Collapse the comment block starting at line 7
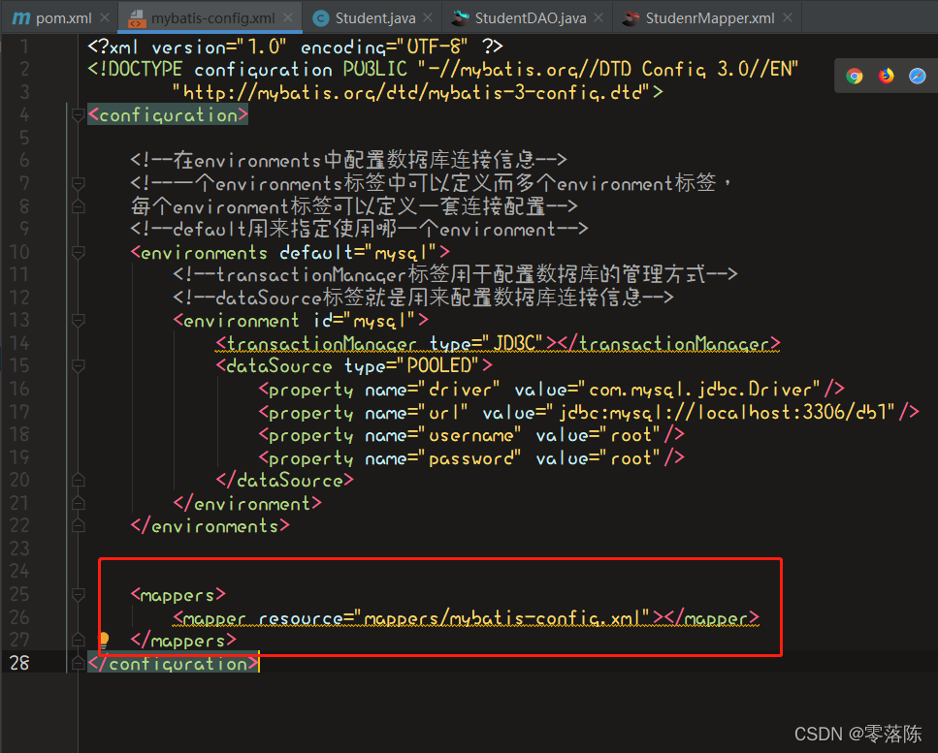The height and width of the screenshot is (753, 938). click(x=78, y=183)
